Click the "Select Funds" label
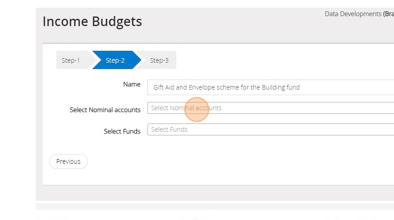This screenshot has height=220, width=394. [122, 131]
